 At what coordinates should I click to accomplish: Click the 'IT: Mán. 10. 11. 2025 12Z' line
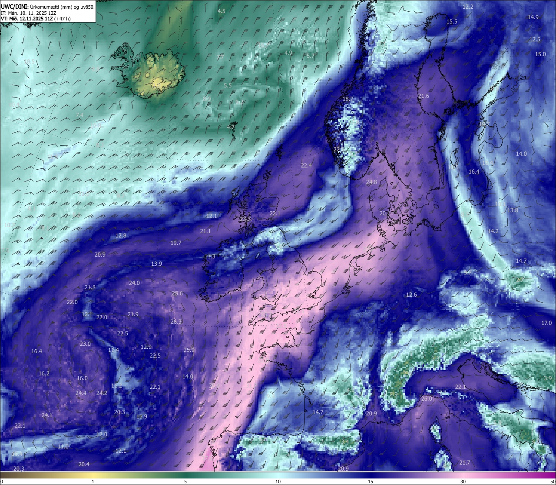[x=29, y=13]
